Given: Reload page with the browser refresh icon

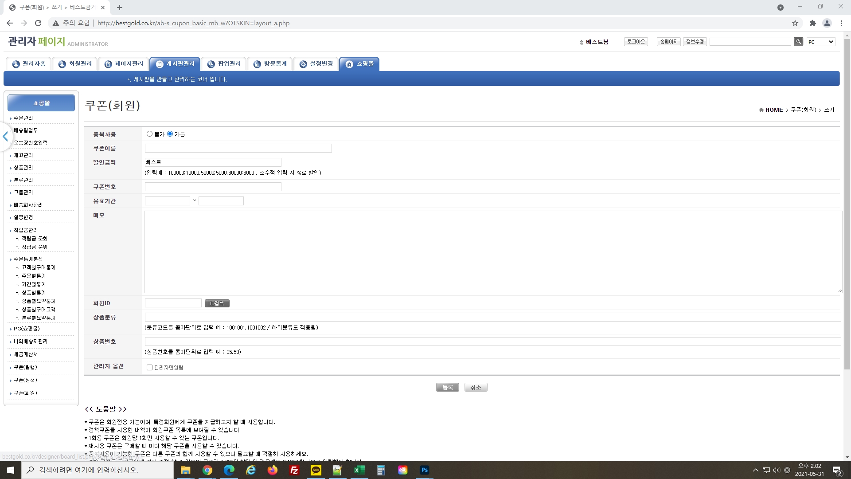Looking at the screenshot, I should (x=38, y=23).
